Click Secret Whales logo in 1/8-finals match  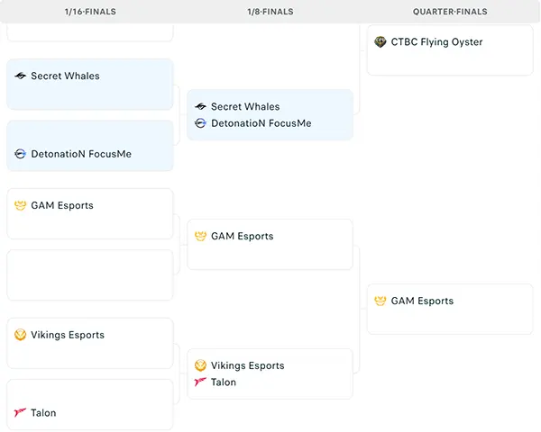coord(200,106)
